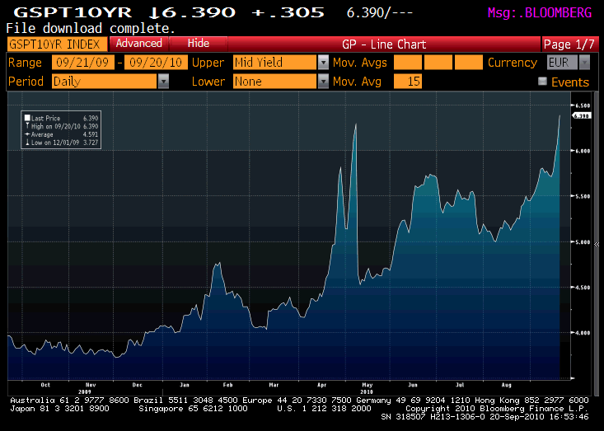This screenshot has height=431, width=604.
Task: Toggle the Events checkbox
Action: pos(542,82)
